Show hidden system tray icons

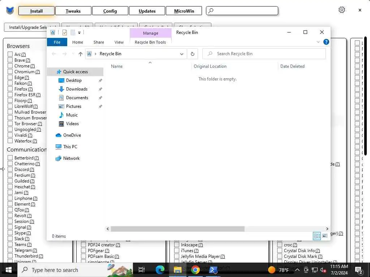(297, 270)
